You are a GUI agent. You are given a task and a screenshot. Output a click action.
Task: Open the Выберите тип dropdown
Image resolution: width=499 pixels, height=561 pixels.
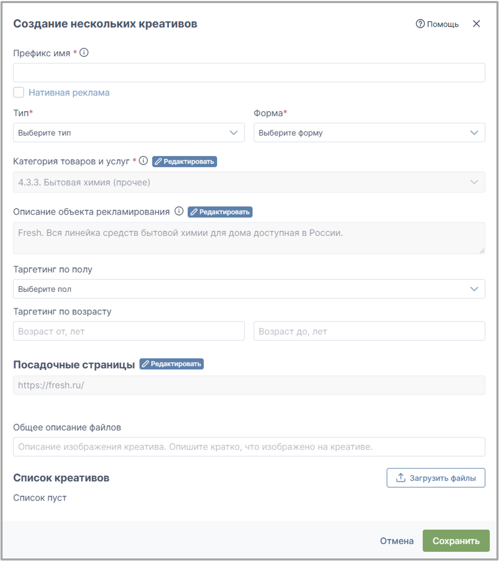[129, 133]
